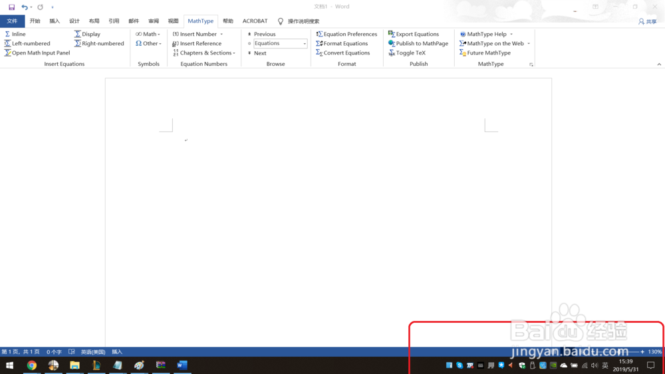Expand the Math symbols dropdown

click(148, 34)
